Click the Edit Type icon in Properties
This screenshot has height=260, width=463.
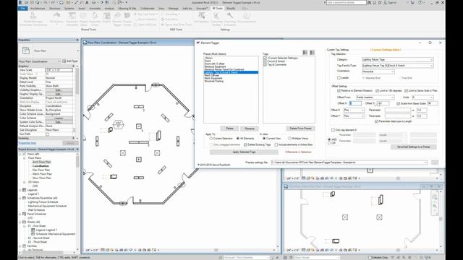click(x=64, y=61)
